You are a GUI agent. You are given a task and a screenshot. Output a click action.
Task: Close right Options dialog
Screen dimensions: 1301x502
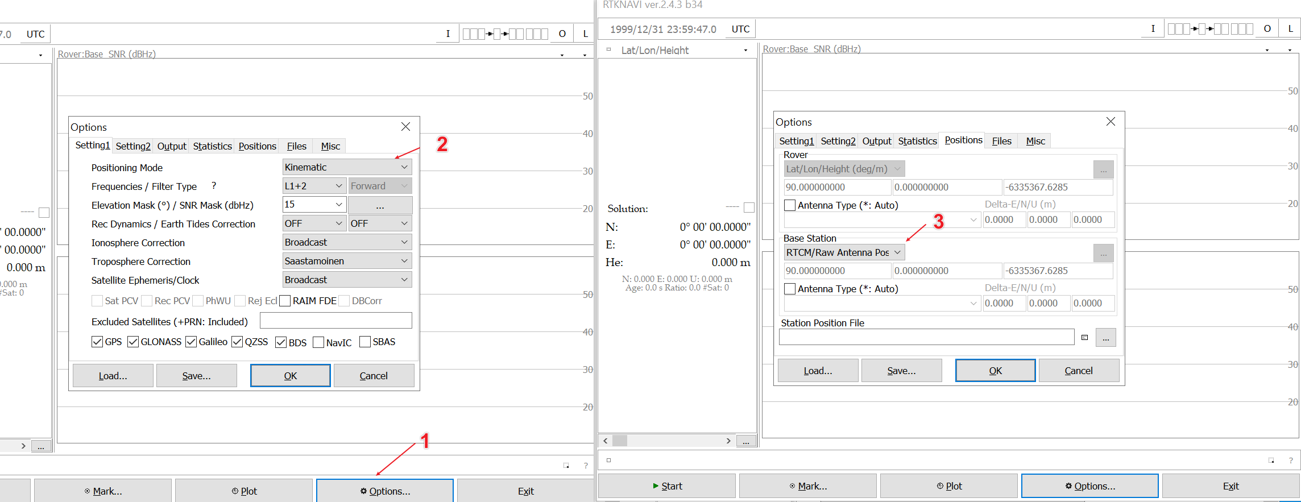[x=1111, y=122]
